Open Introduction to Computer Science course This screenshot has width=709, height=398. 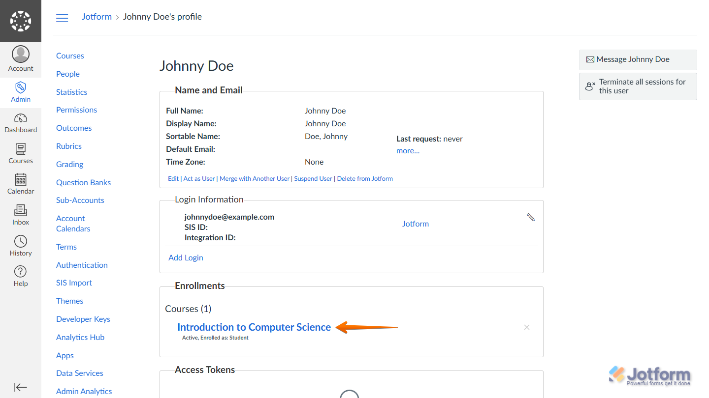[x=254, y=327]
